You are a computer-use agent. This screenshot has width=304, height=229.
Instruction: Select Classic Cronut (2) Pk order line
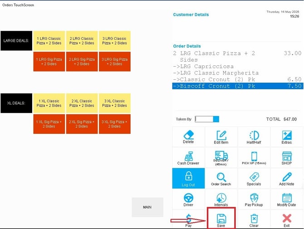(x=238, y=79)
